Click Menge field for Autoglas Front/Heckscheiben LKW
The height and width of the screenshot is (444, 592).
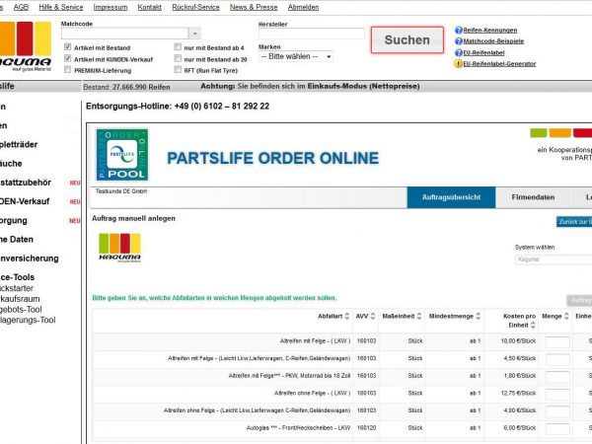(x=557, y=428)
